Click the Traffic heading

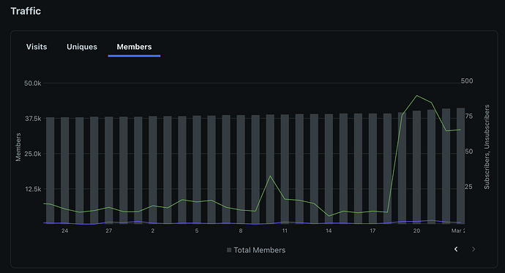click(x=26, y=11)
